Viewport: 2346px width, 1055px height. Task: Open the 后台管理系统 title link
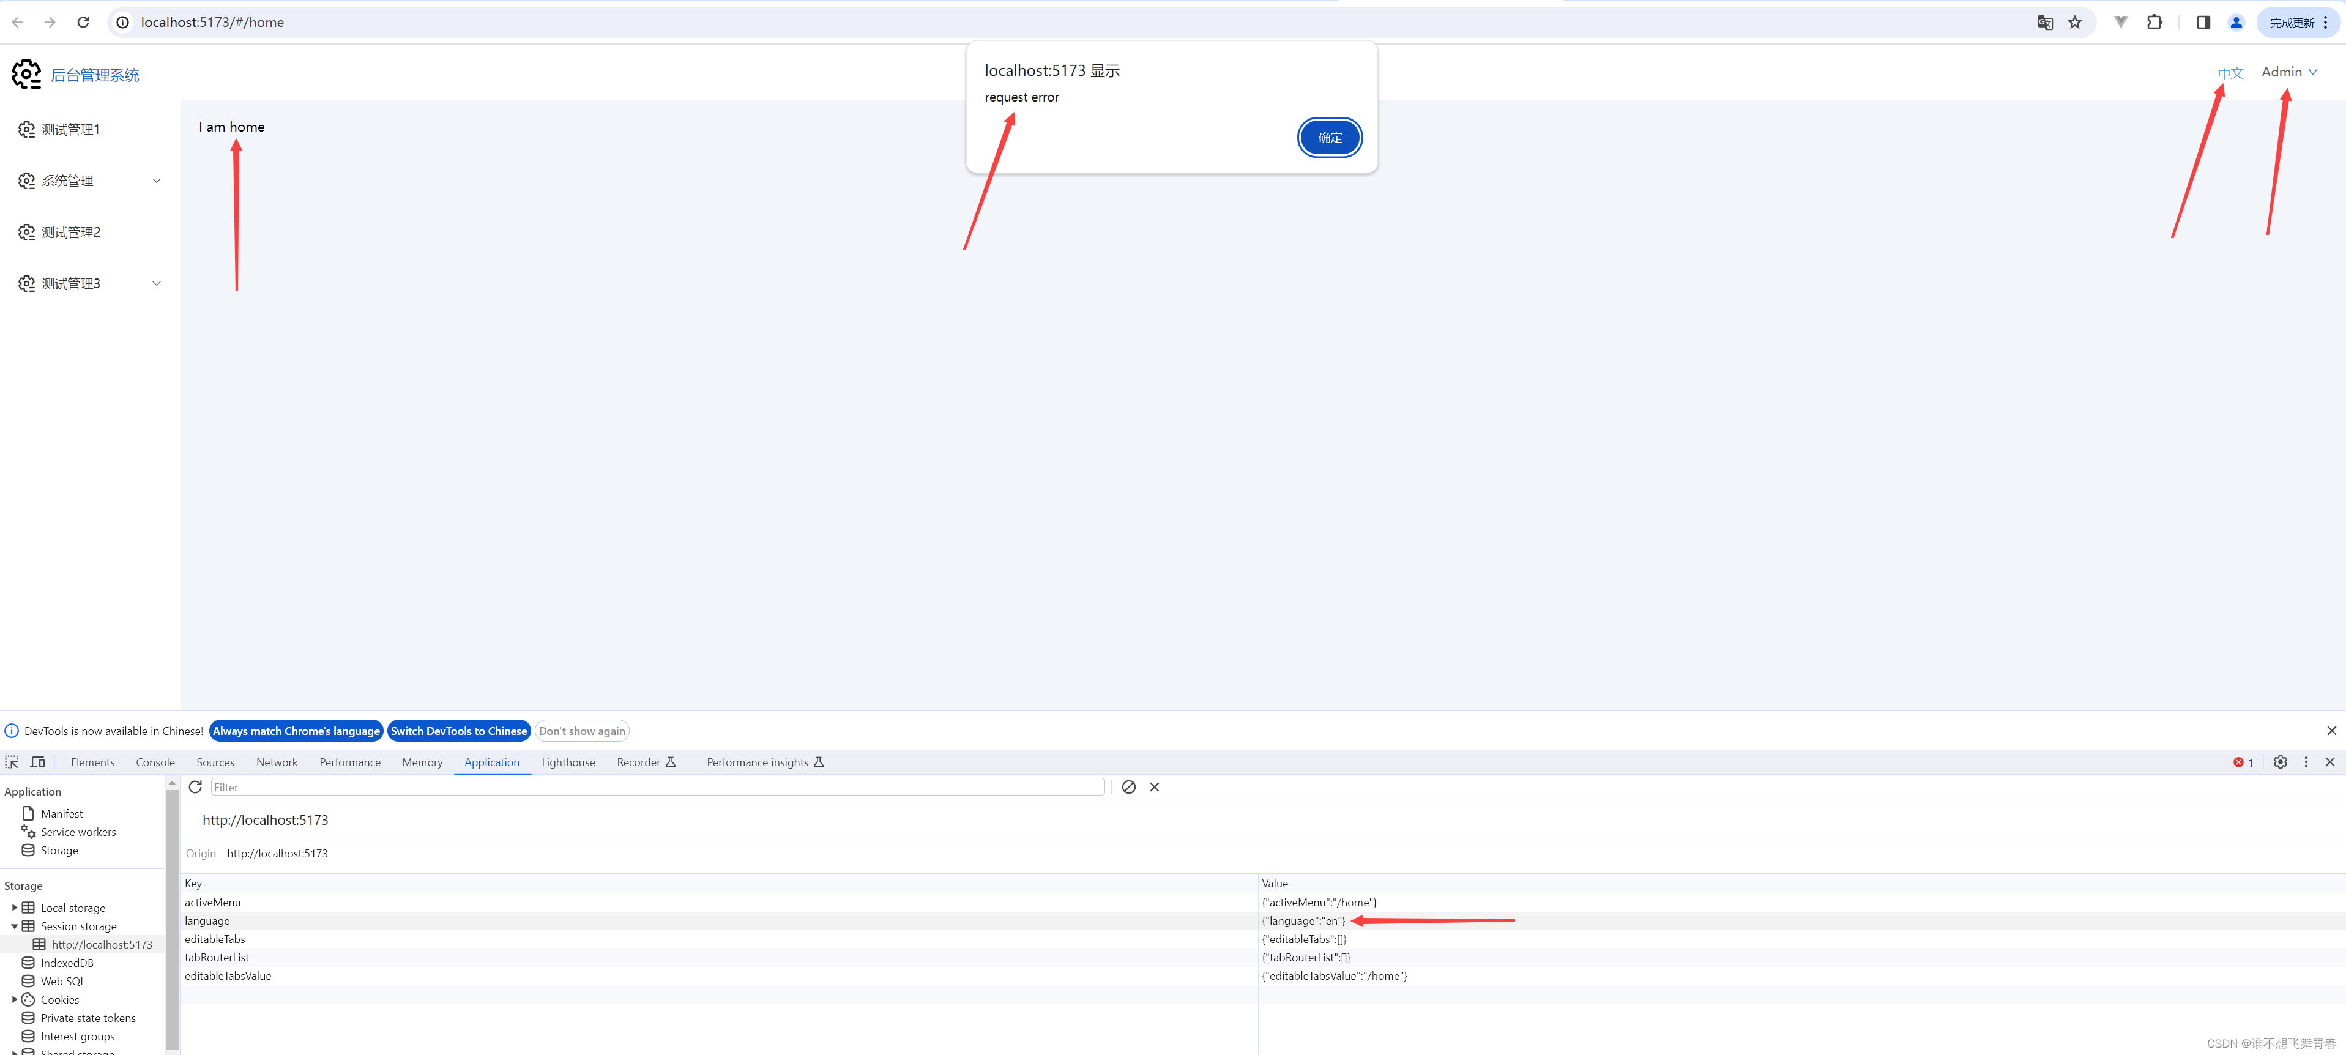[x=95, y=75]
